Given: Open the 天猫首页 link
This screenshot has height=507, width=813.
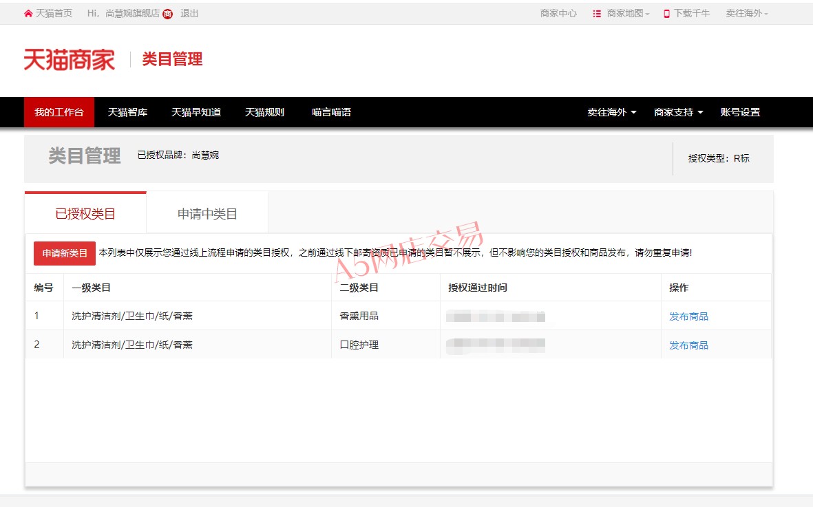Looking at the screenshot, I should click(54, 14).
